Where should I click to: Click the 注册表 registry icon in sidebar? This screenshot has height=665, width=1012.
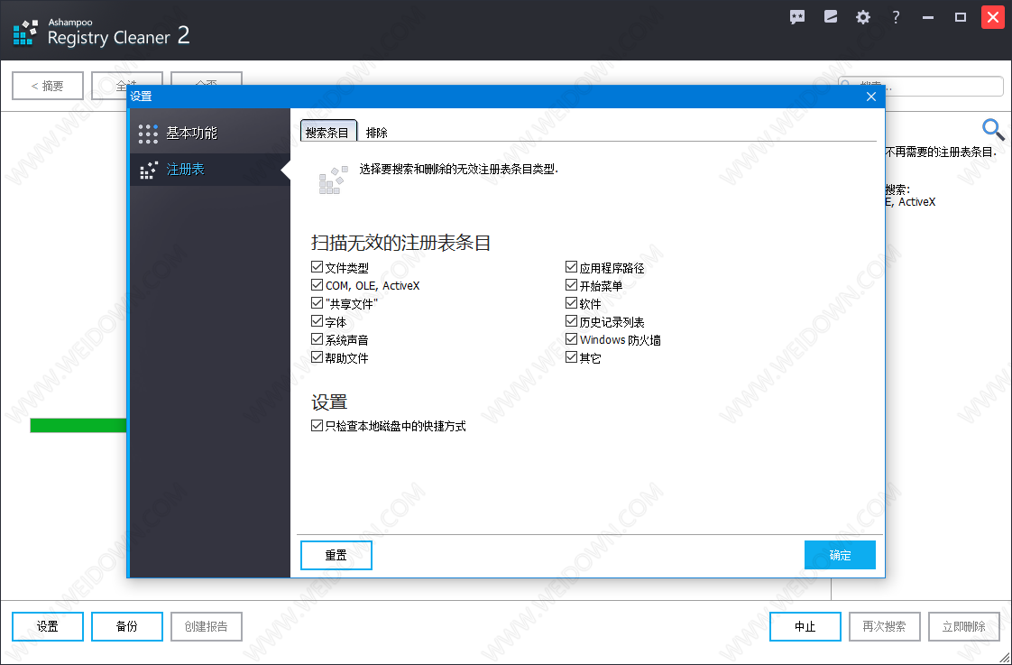pyautogui.click(x=149, y=170)
